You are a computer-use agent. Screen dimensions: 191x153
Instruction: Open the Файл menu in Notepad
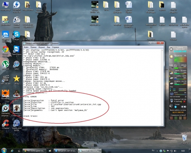(x=26, y=47)
